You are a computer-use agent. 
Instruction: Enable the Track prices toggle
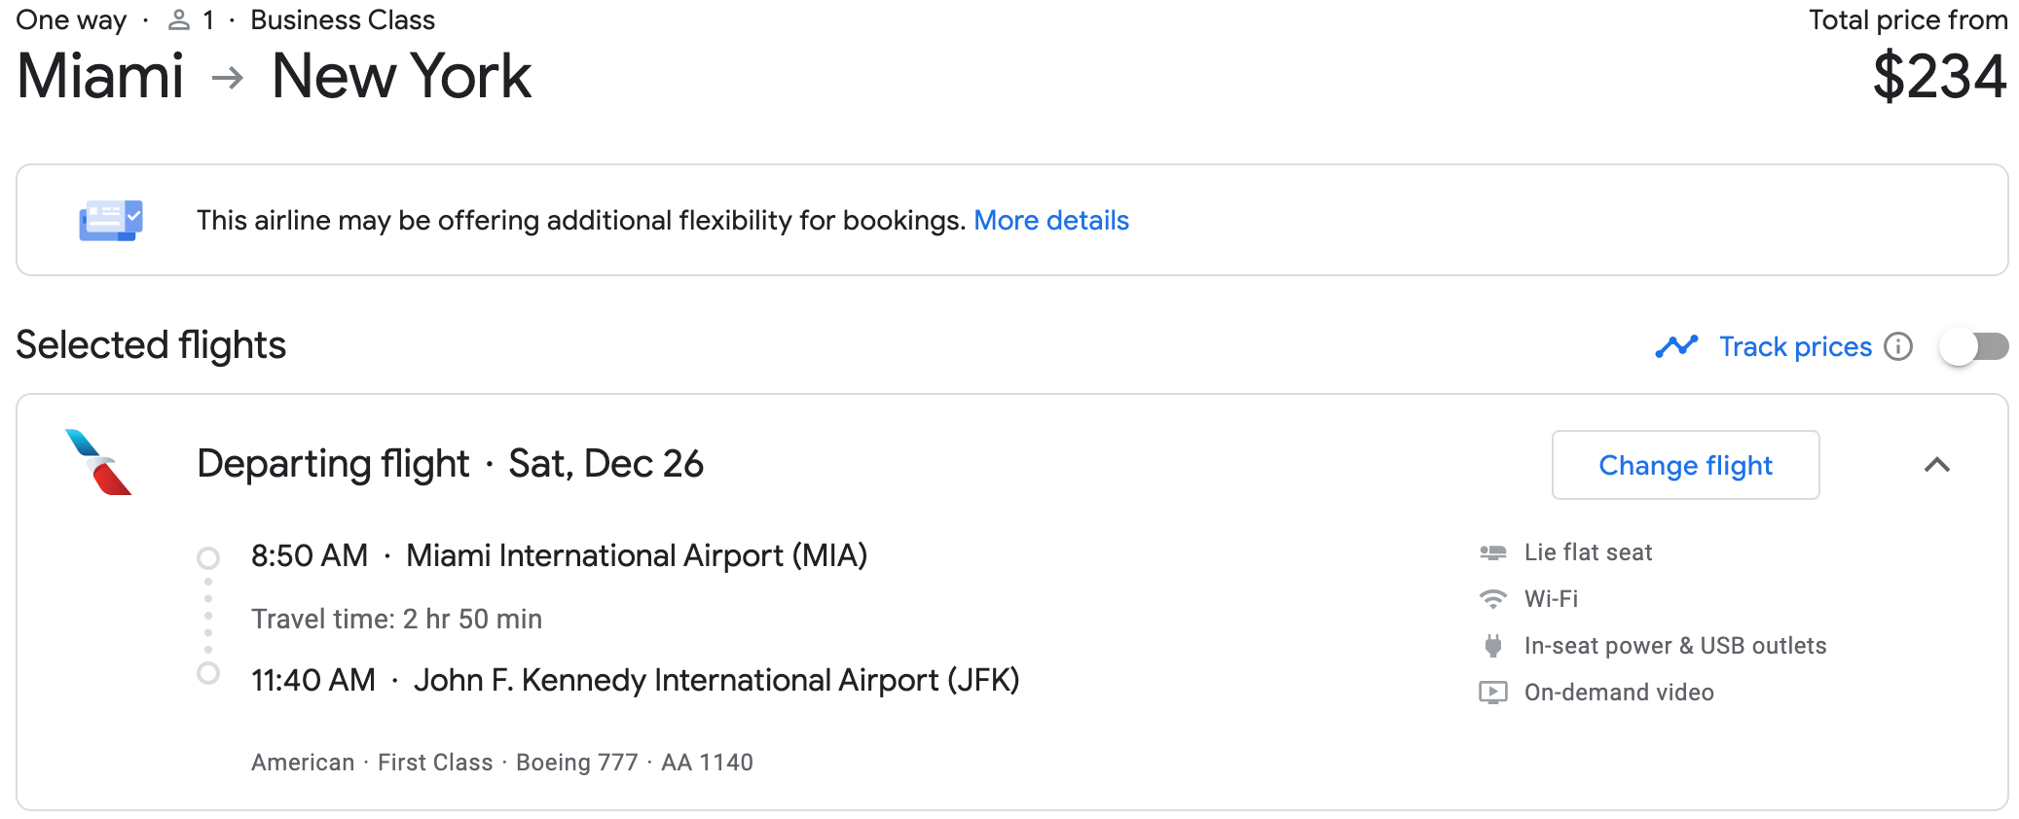click(x=1973, y=346)
